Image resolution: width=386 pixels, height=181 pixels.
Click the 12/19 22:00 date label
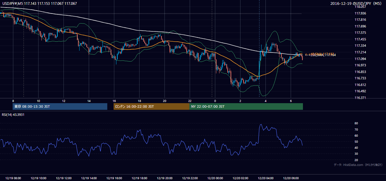coord(190,178)
